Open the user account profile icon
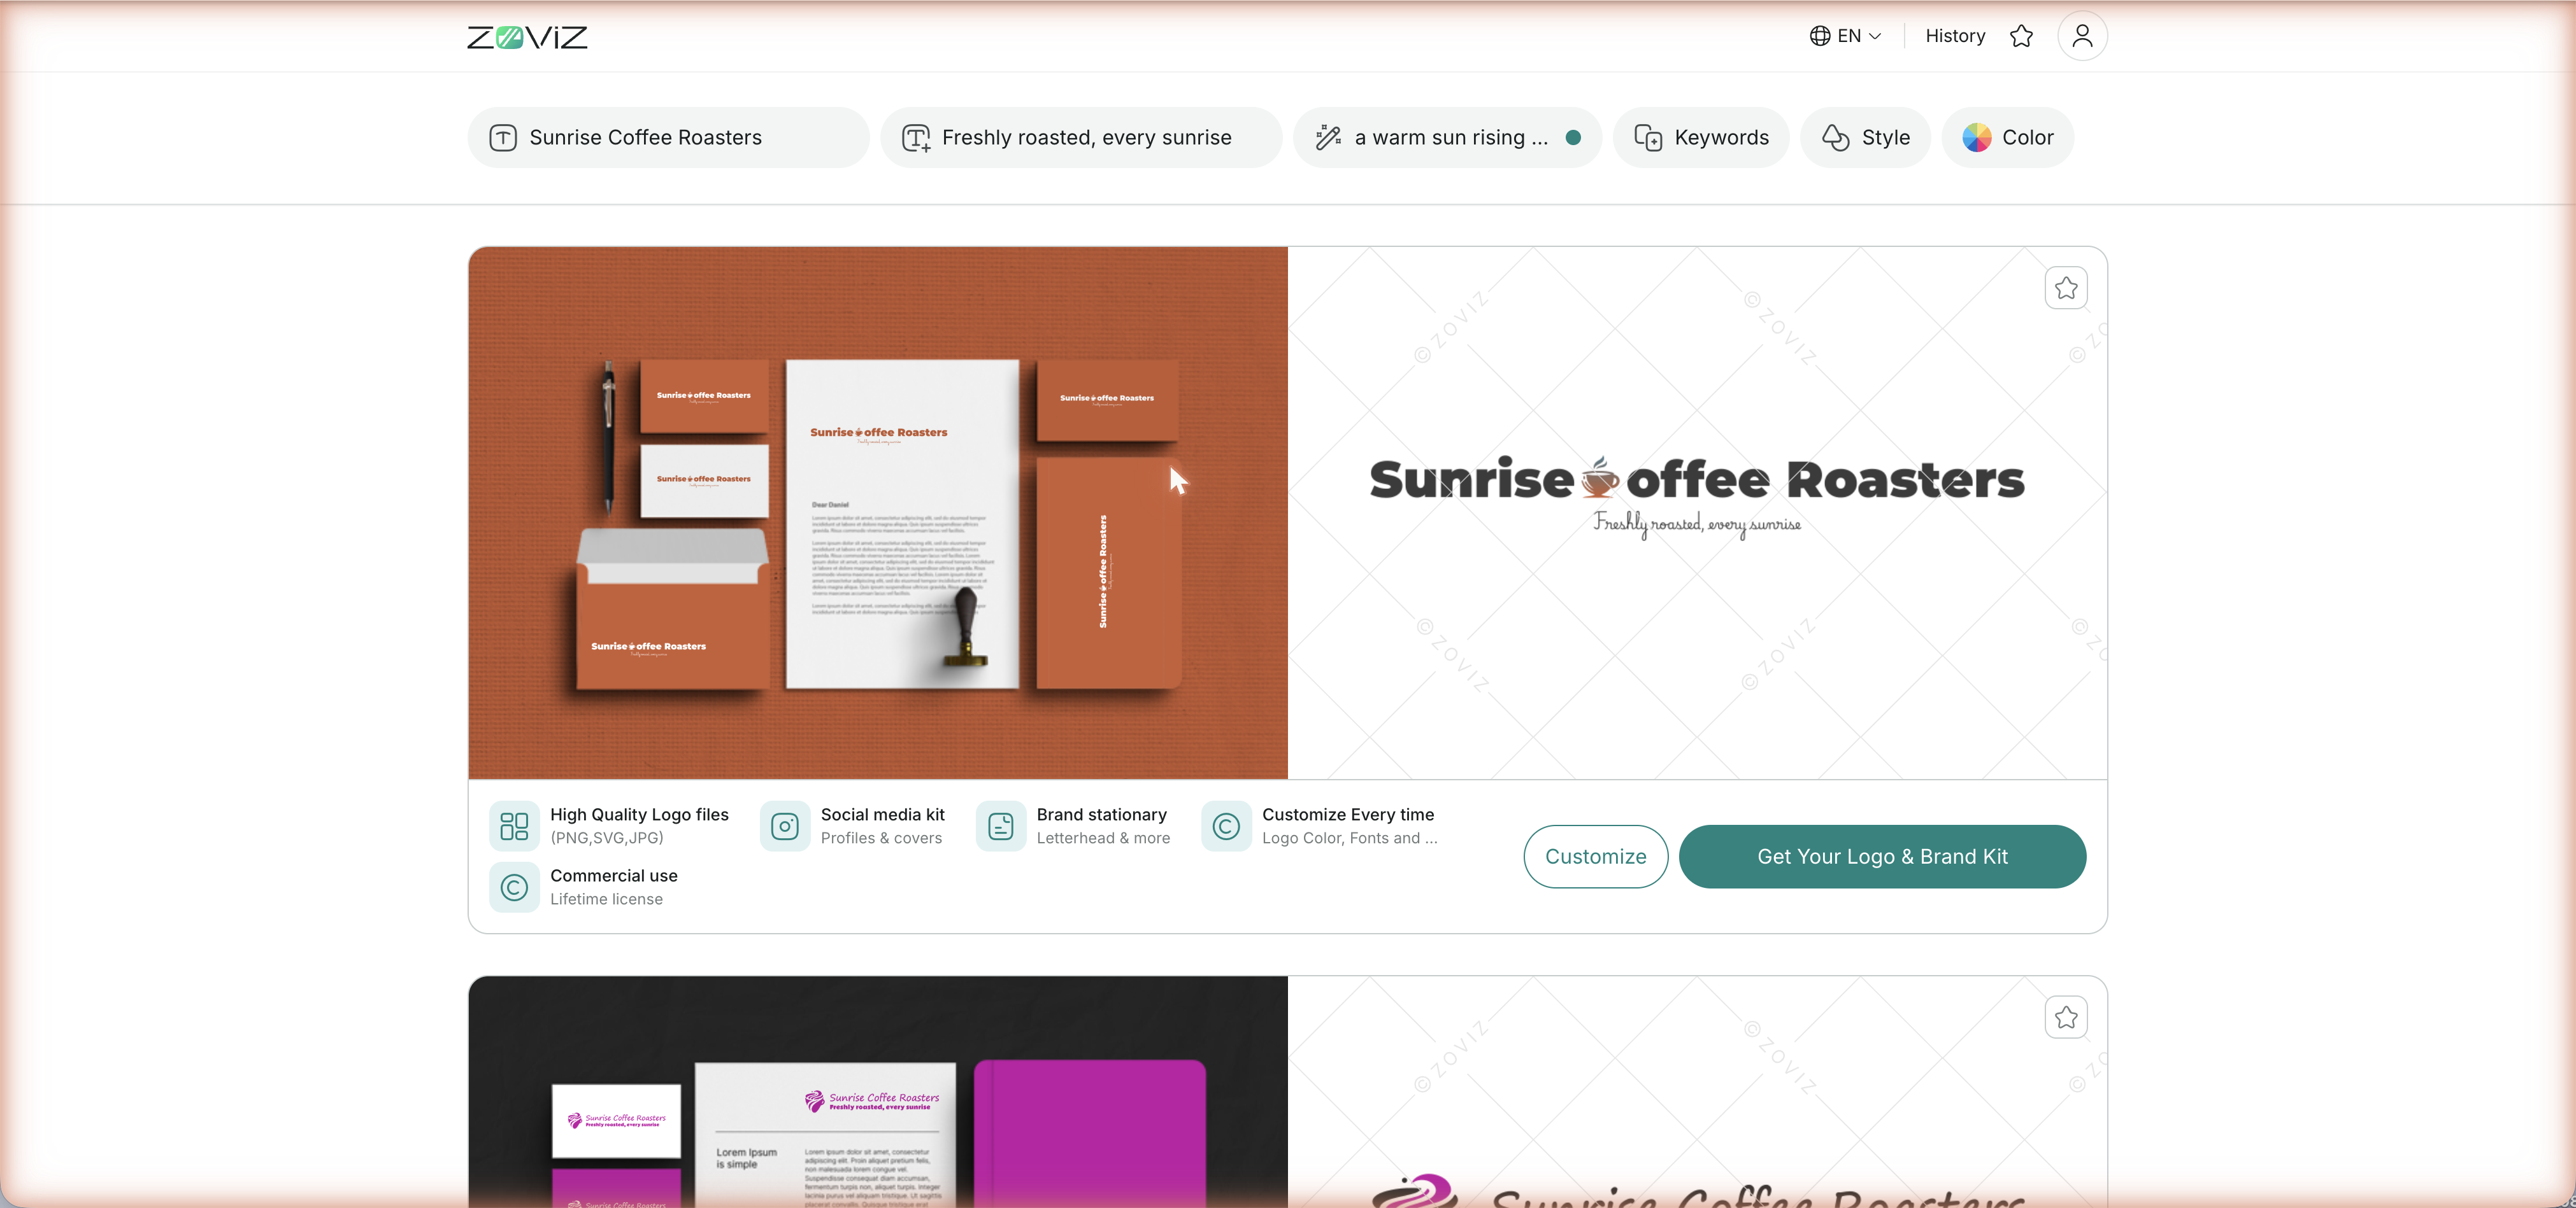 2082,36
